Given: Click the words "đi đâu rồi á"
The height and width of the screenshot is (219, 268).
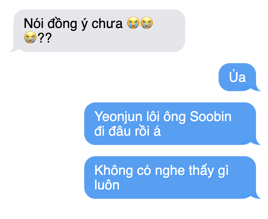Looking at the screenshot, I should [x=128, y=131].
